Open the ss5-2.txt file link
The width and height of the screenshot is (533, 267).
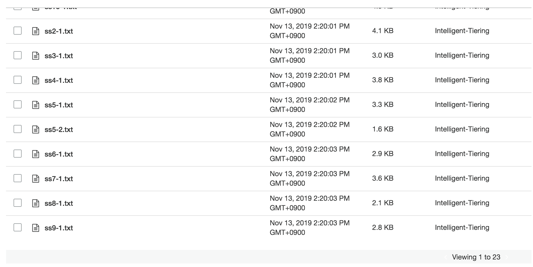(59, 129)
